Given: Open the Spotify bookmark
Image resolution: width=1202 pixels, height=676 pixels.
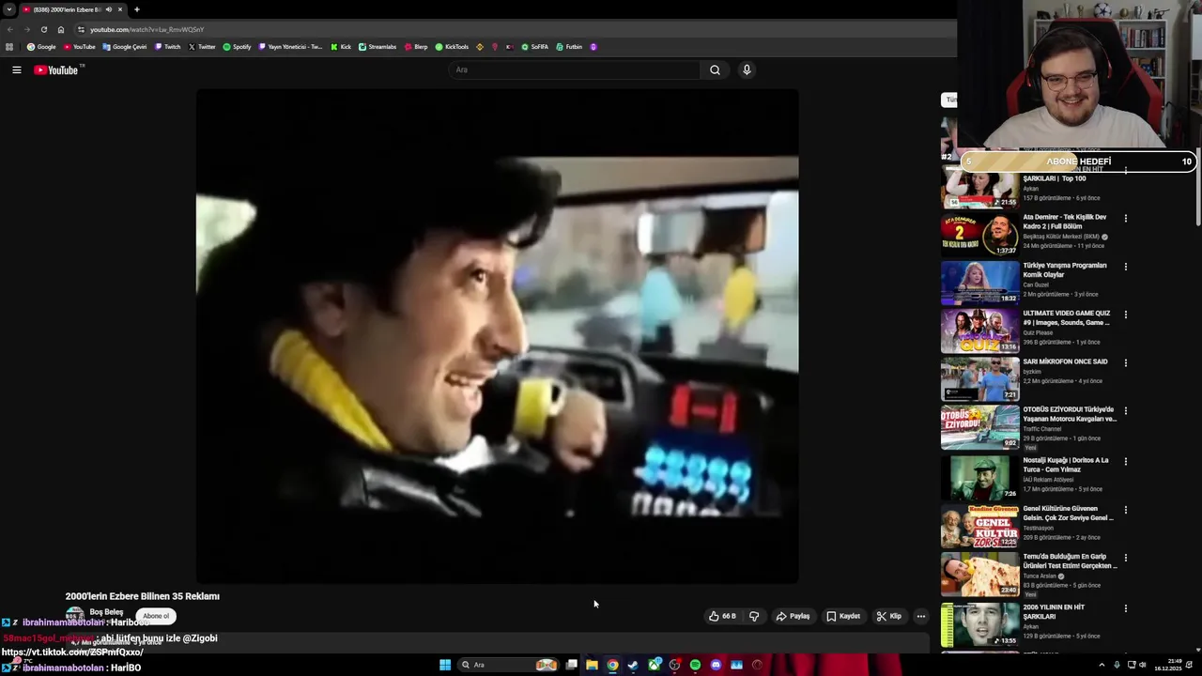Looking at the screenshot, I should pyautogui.click(x=238, y=47).
